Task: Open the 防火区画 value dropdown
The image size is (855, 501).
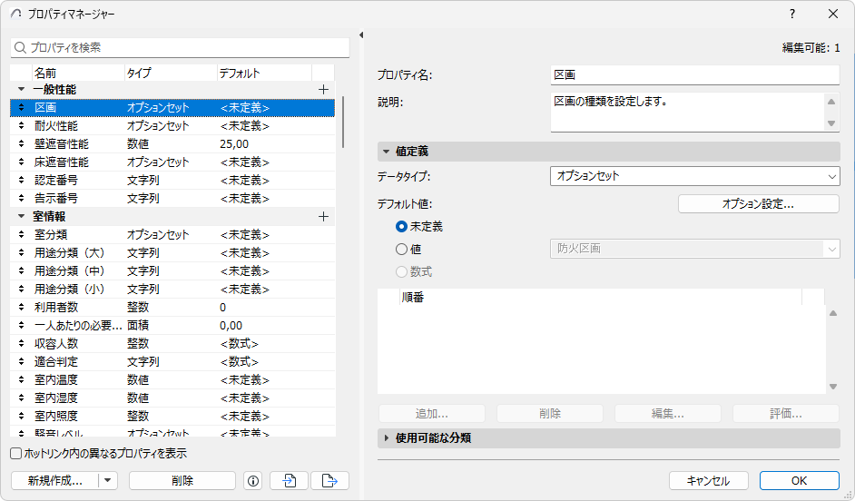Action: 694,249
